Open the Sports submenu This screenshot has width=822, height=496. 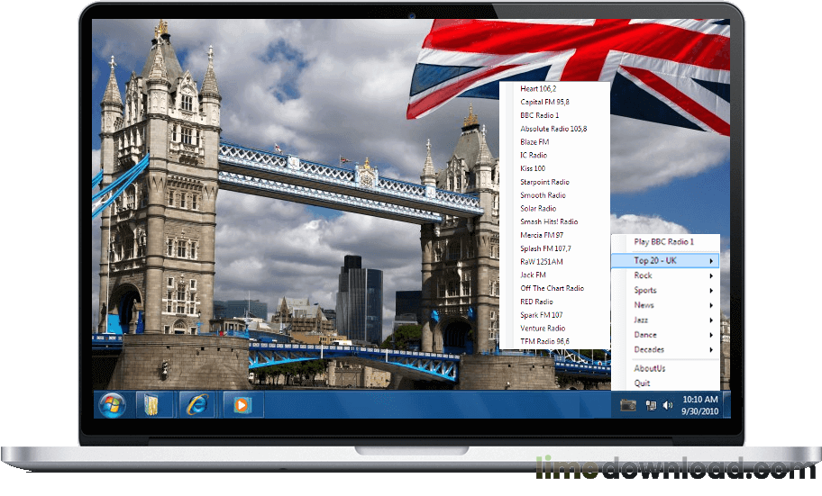[x=665, y=290]
